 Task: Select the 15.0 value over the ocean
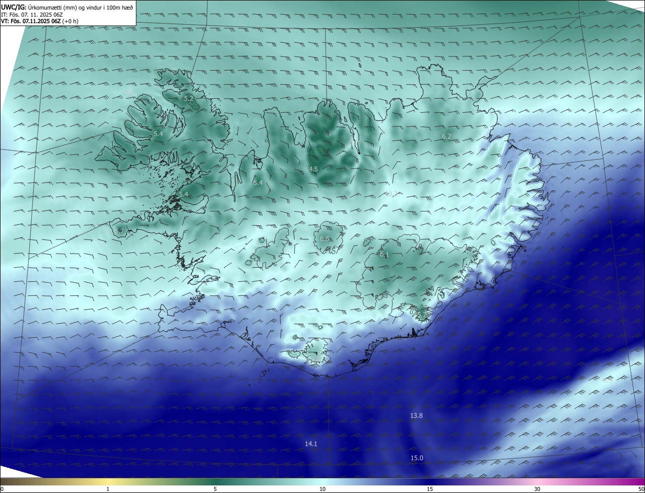click(x=417, y=458)
